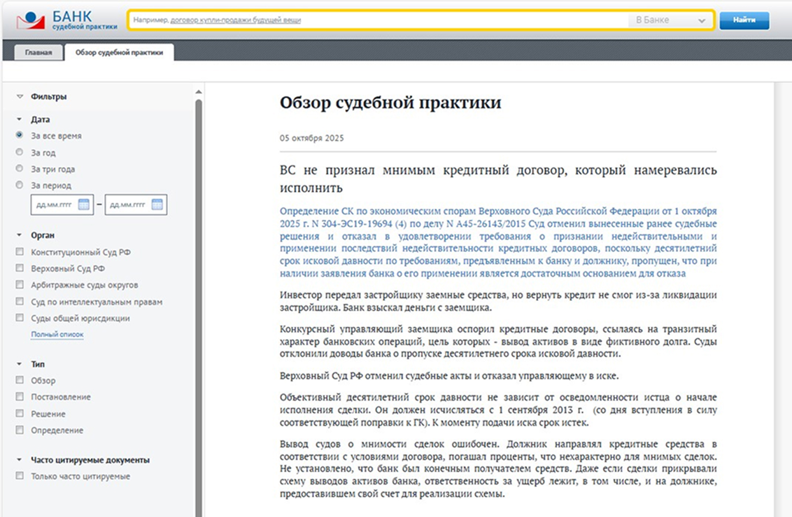This screenshot has height=517, width=792.
Task: Collapse the Орган filter section
Action: click(20, 235)
